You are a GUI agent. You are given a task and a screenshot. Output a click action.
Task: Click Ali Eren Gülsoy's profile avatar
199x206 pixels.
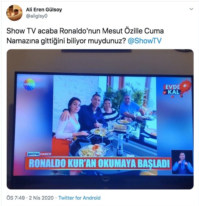point(14,13)
